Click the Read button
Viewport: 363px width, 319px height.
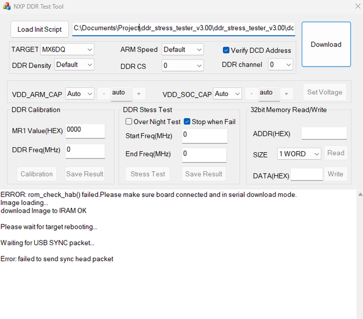click(x=336, y=153)
